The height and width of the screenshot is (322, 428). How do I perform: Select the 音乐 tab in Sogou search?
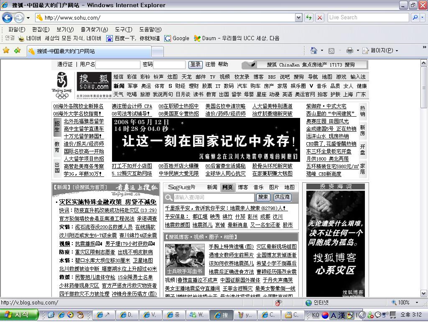tap(258, 187)
